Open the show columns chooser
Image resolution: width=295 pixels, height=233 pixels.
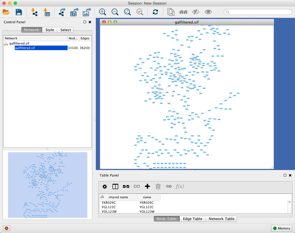pos(115,186)
